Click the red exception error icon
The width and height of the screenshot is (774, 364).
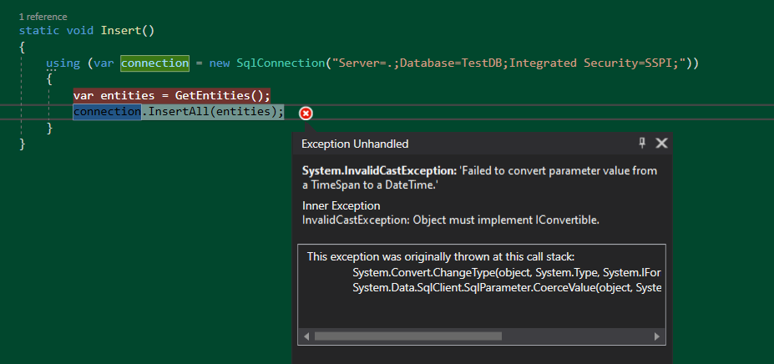click(306, 114)
